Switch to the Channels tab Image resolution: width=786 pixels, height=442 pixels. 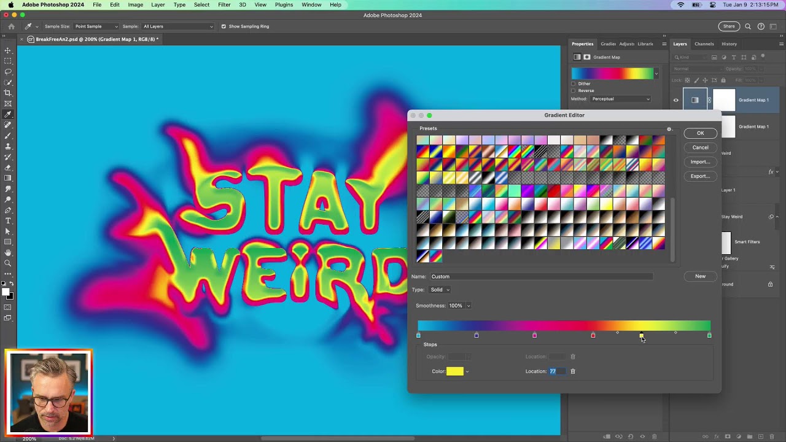704,44
